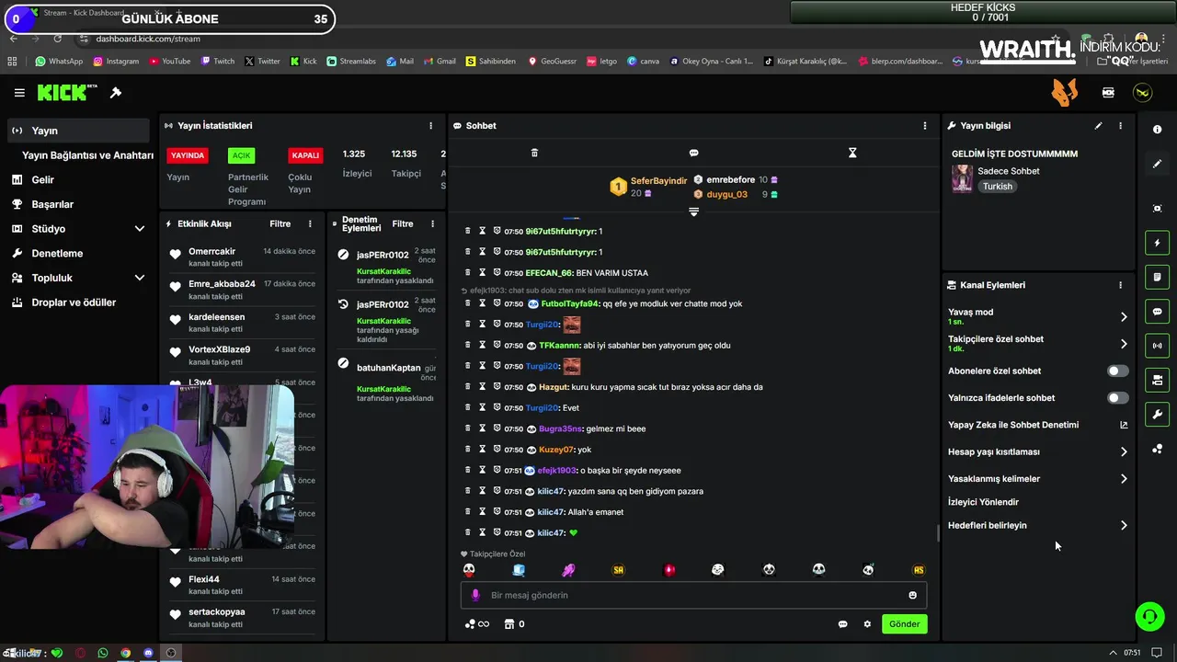Click the browser address bar URL
Viewport: 1177px width, 662px height.
point(147,39)
